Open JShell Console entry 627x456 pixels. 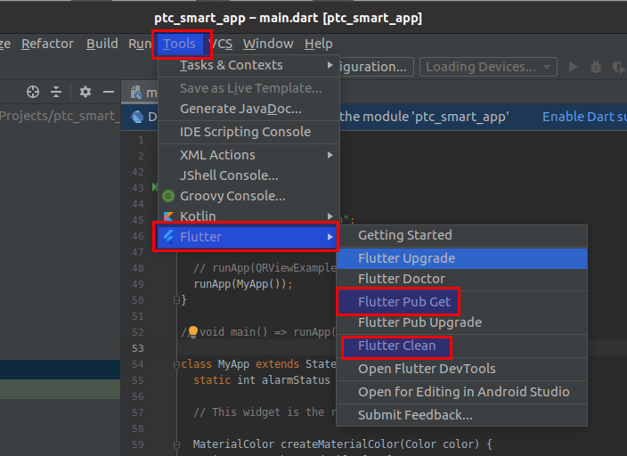click(248, 175)
